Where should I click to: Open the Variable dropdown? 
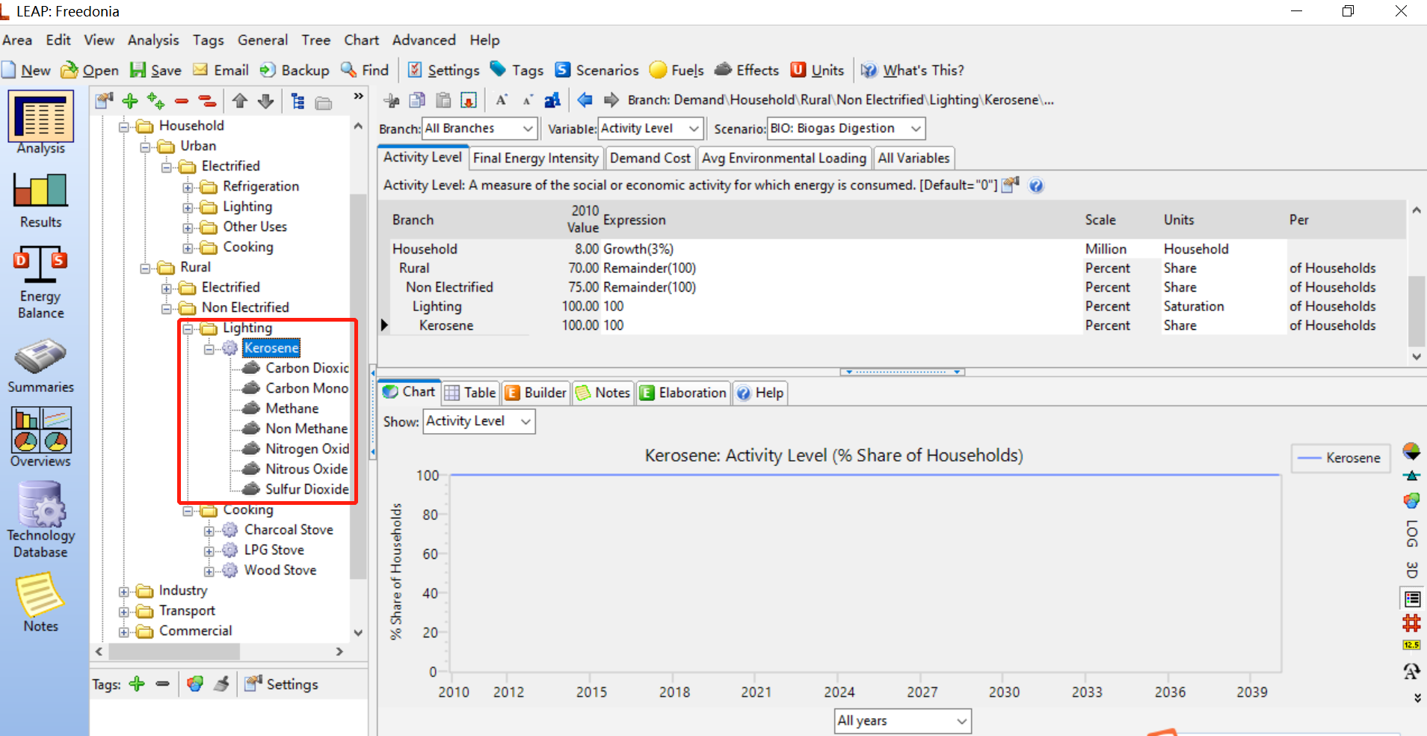(650, 129)
